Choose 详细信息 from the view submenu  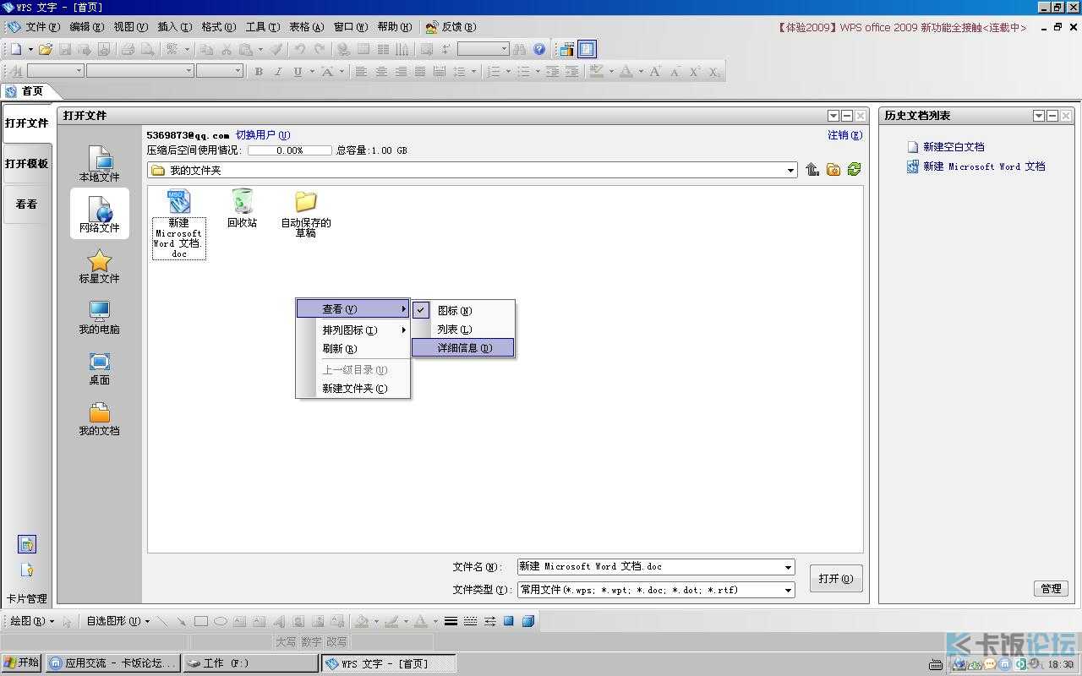[x=463, y=347]
